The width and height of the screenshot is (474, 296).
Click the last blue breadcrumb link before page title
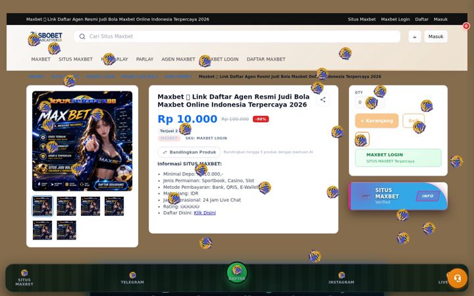click(x=178, y=76)
